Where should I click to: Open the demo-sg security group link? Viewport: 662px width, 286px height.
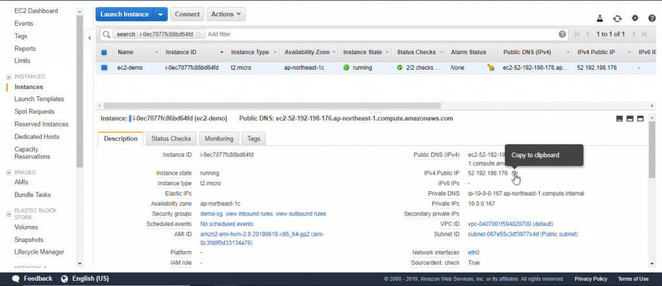pyautogui.click(x=211, y=214)
